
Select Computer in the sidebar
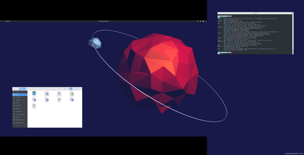pos(20,108)
